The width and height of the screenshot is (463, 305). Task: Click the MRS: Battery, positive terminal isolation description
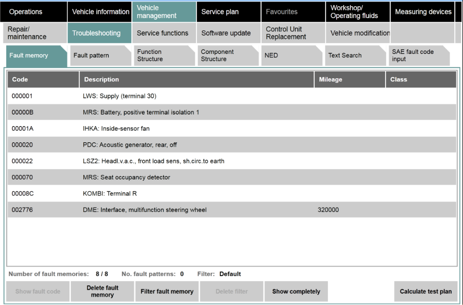coord(141,113)
